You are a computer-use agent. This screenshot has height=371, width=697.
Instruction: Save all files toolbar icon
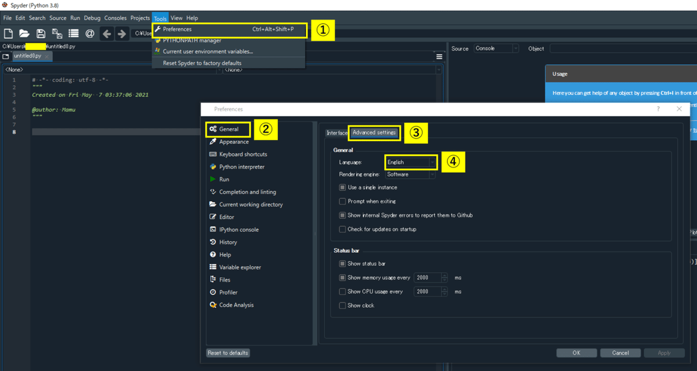pyautogui.click(x=57, y=34)
